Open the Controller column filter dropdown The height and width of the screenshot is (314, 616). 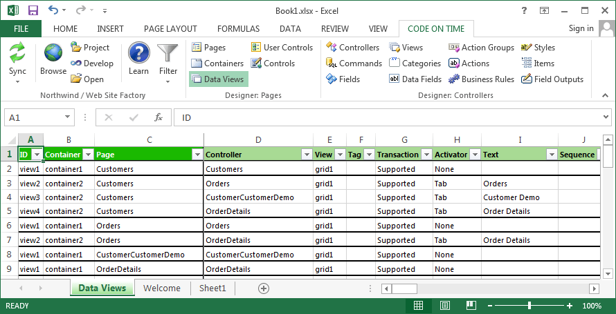tap(307, 155)
